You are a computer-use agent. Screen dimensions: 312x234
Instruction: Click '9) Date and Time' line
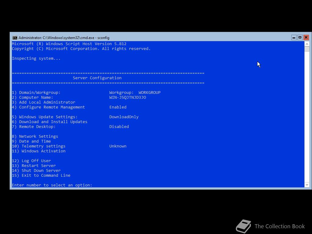[31, 141]
